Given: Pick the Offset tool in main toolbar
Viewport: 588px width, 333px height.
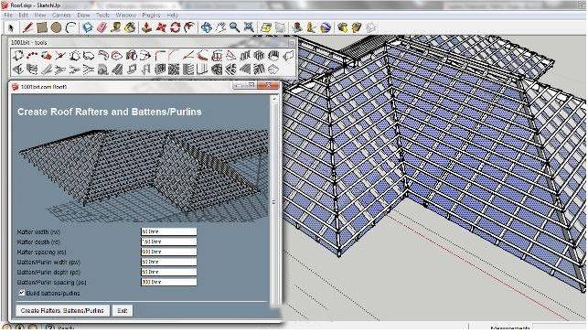Looking at the screenshot, I should tap(189, 27).
